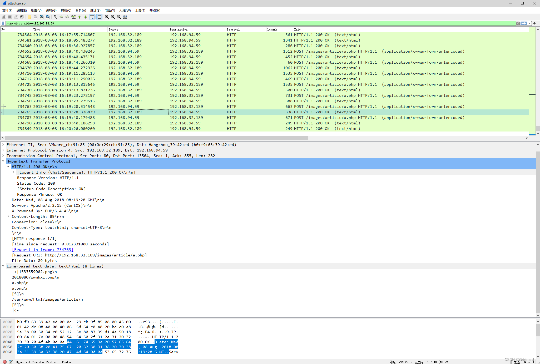Jump to last packet icon
540x364 pixels.
(86, 17)
